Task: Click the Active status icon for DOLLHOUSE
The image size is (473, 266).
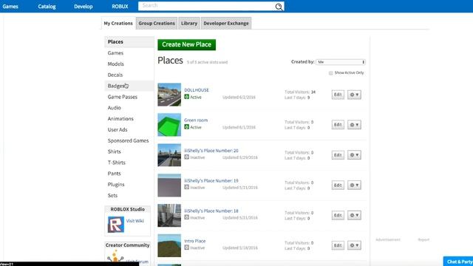Action: 187,97
